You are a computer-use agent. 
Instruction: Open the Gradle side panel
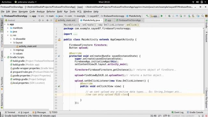point(206,24)
